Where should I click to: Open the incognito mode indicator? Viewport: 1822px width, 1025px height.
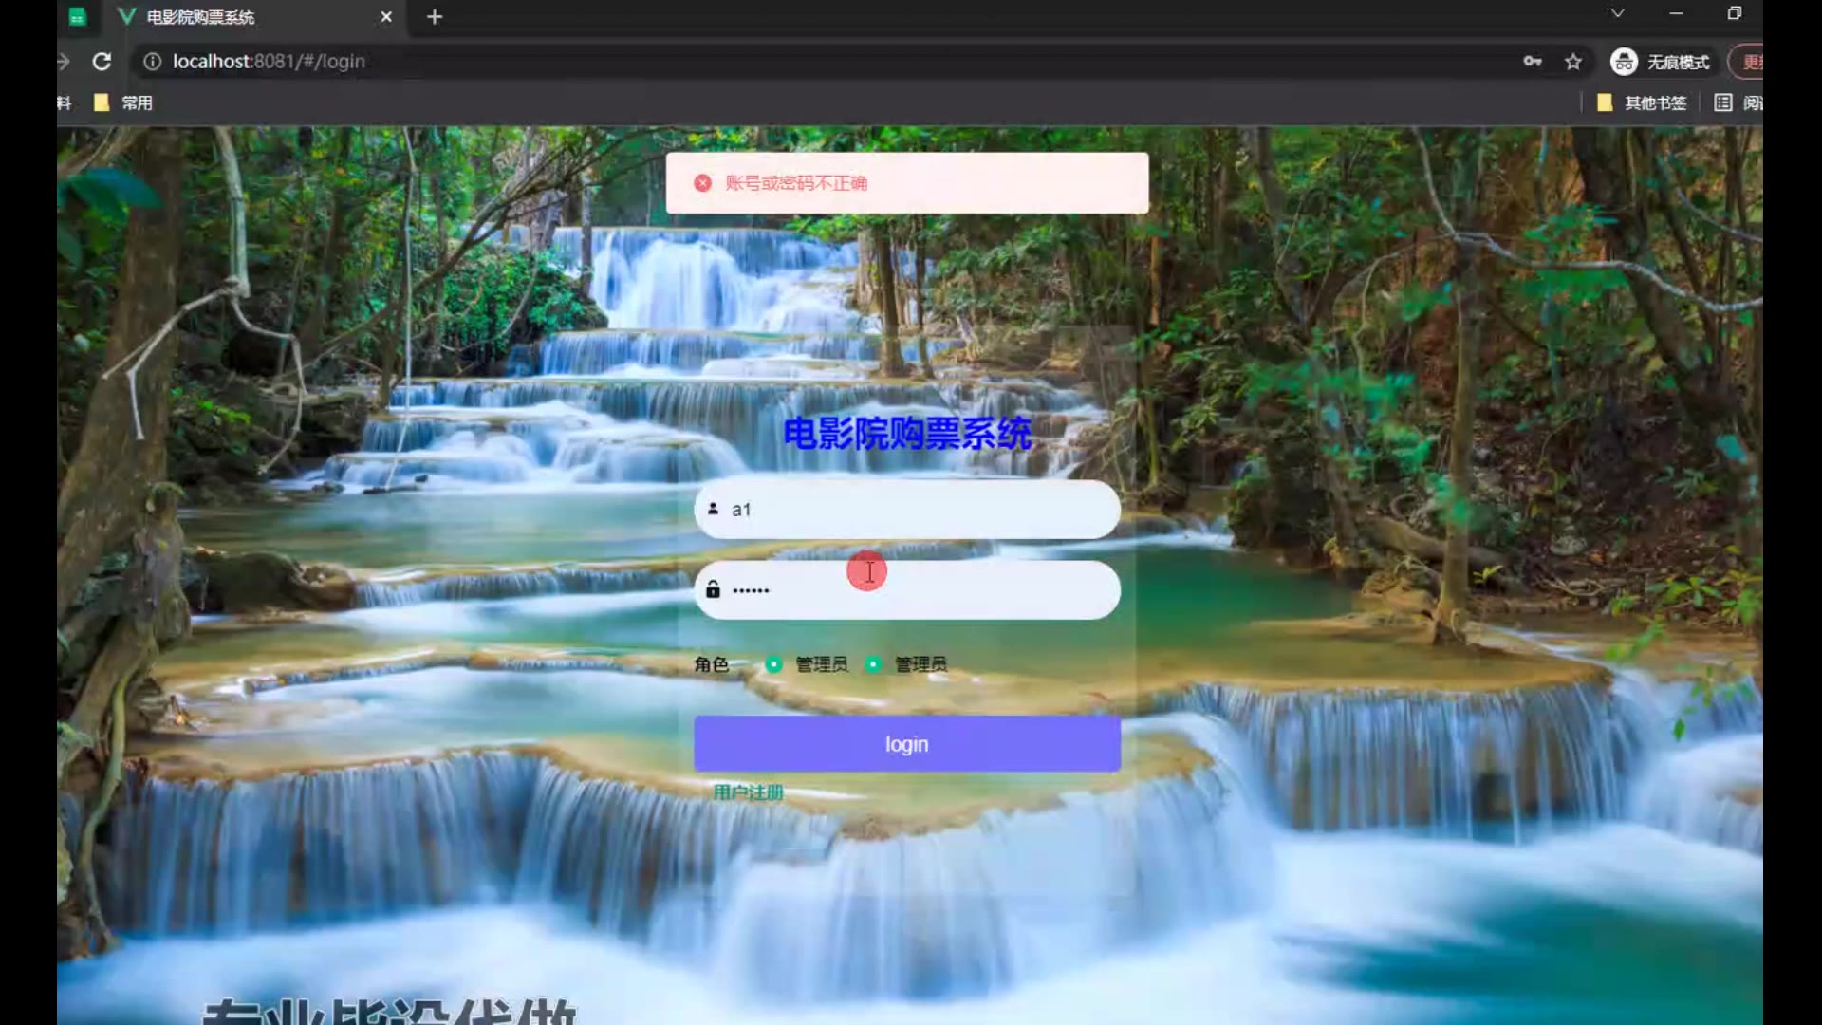(1661, 62)
